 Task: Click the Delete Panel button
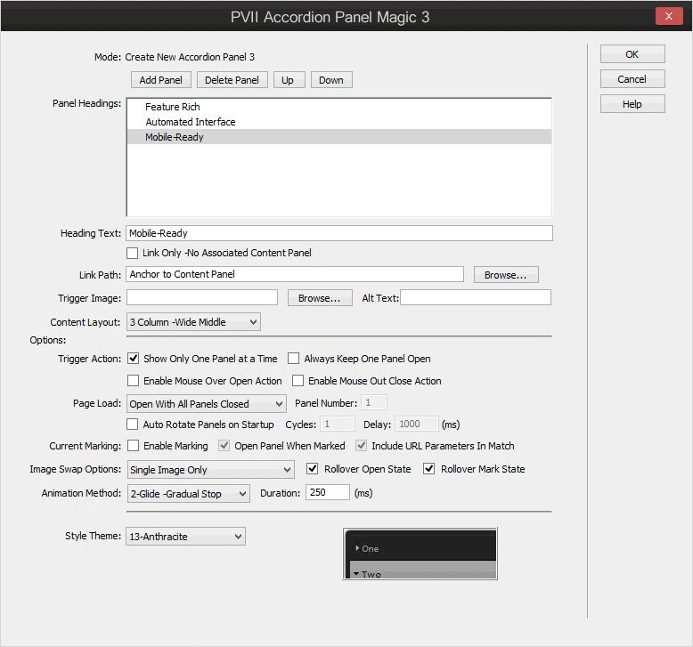pyautogui.click(x=232, y=80)
